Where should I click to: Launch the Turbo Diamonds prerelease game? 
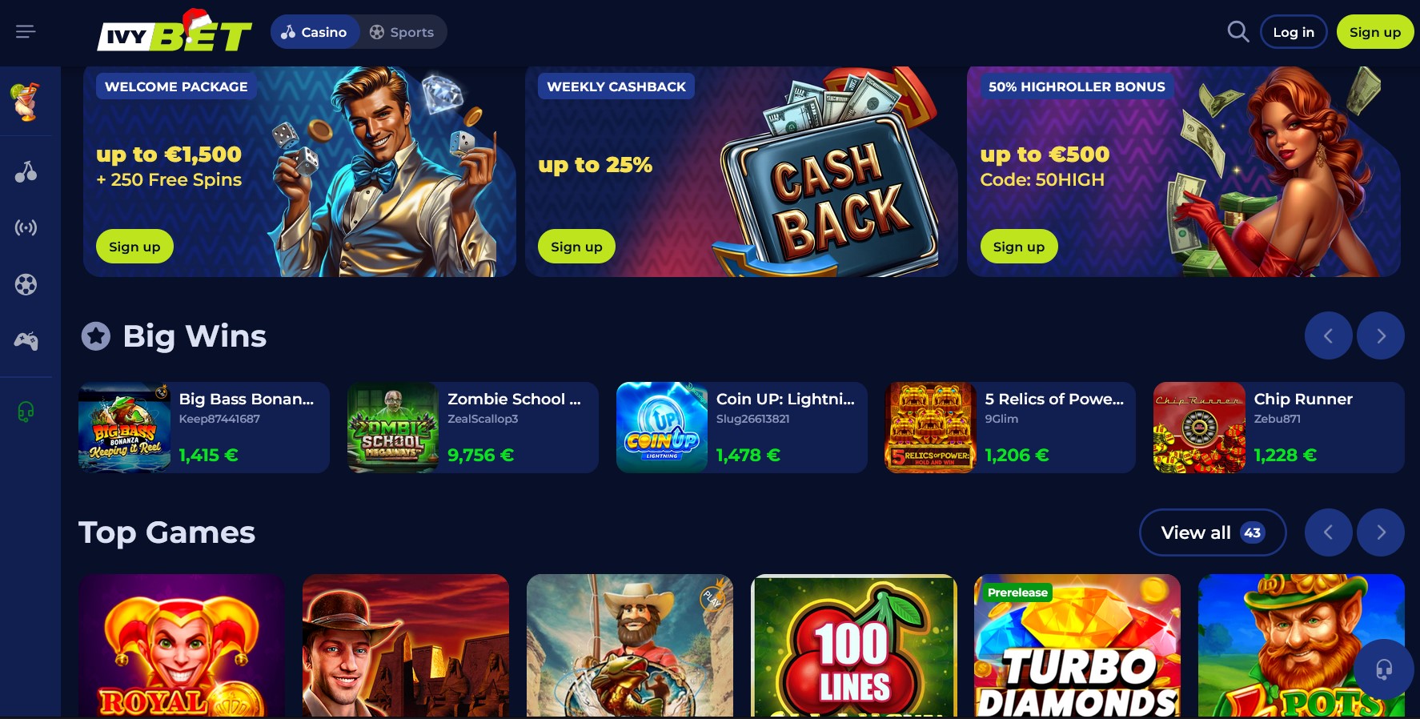point(1077,645)
